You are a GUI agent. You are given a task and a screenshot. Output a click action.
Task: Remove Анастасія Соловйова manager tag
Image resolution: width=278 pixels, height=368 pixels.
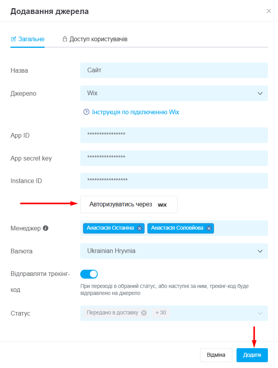209,228
